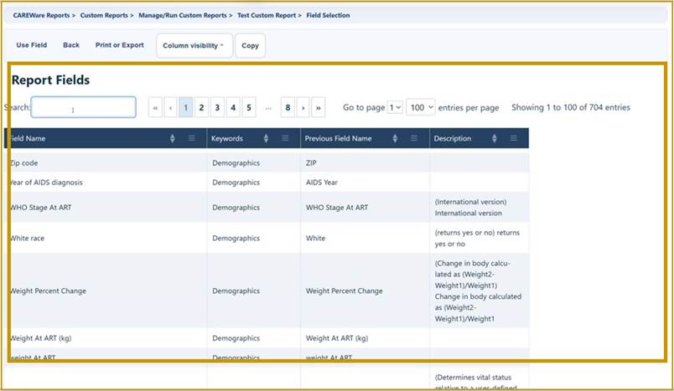Sort by the Field Name column
Screen dimensions: 674x391
(173, 138)
